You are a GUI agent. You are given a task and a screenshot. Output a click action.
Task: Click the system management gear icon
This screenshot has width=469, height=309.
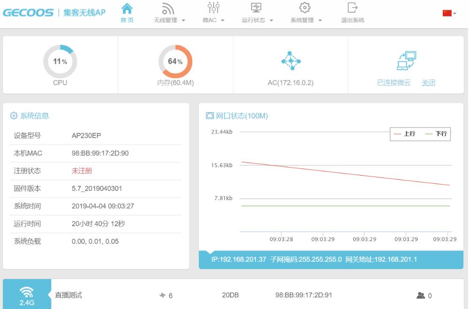tap(305, 7)
